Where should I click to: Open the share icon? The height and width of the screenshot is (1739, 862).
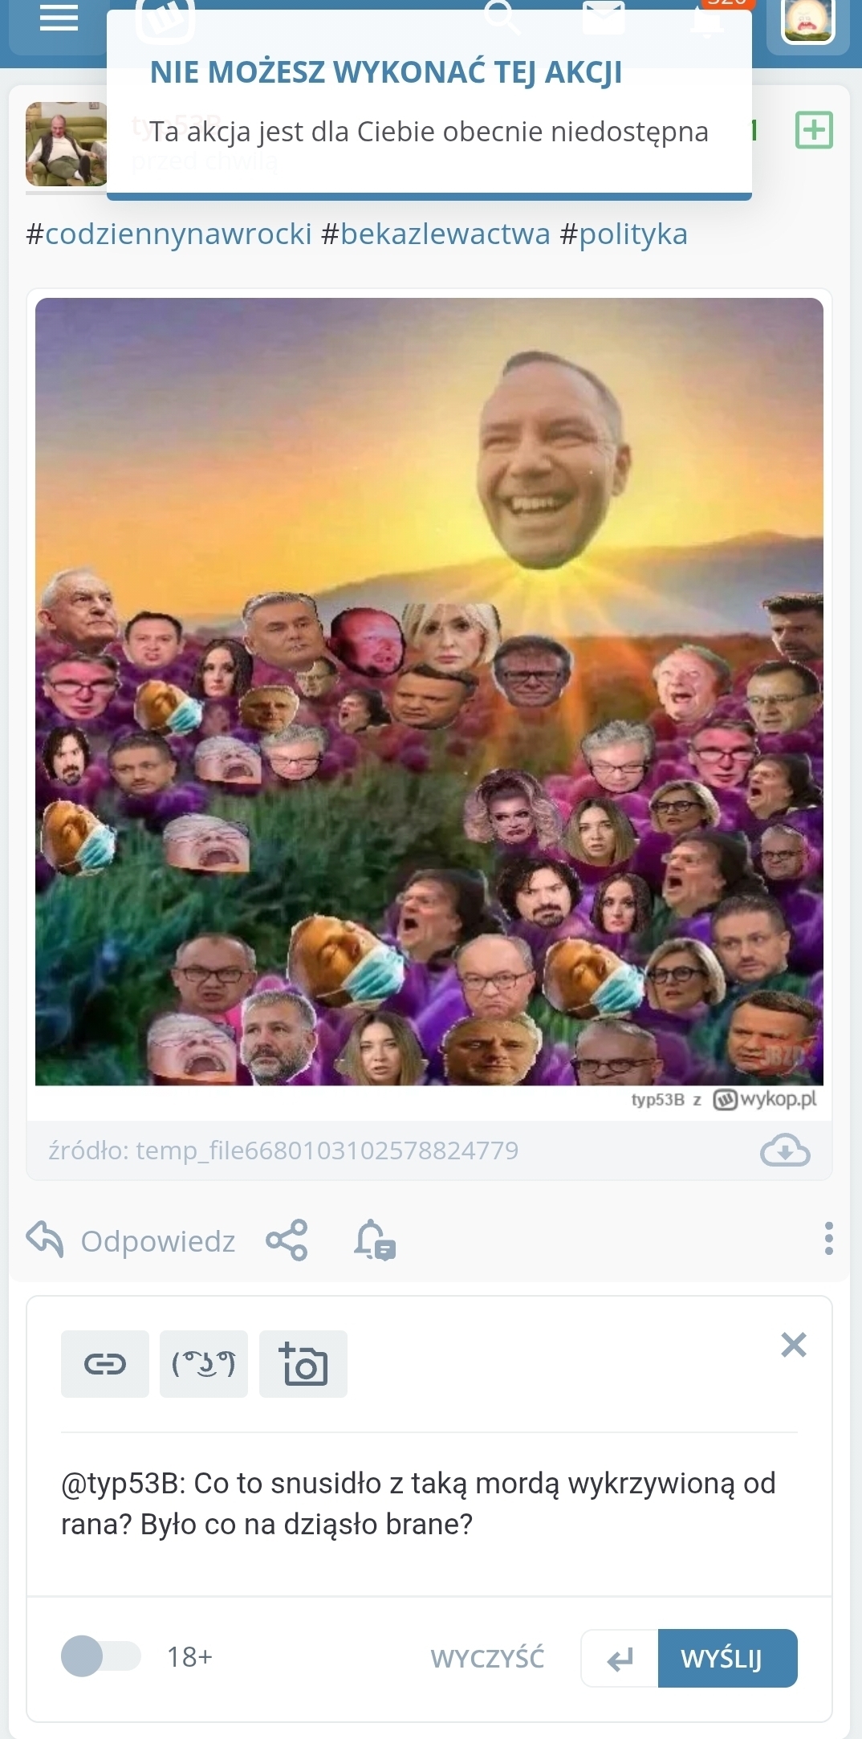(287, 1240)
